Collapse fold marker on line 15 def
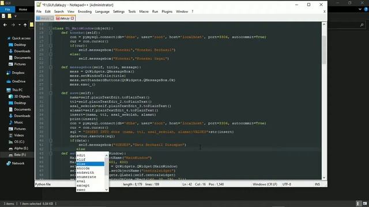The width and height of the screenshot is (369, 207). tap(50, 33)
